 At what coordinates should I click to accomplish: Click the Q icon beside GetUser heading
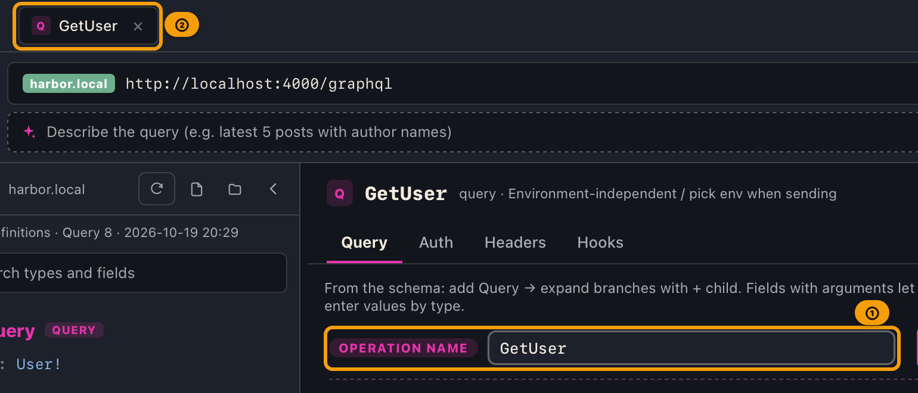tap(340, 193)
